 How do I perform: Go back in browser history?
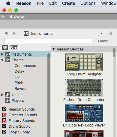[x=6, y=33]
